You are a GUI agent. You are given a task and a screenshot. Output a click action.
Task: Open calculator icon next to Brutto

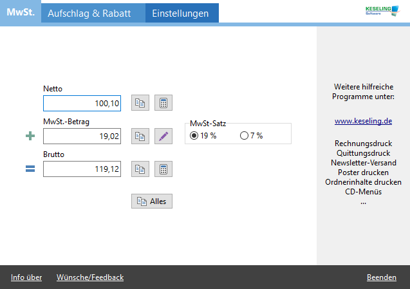coord(163,169)
